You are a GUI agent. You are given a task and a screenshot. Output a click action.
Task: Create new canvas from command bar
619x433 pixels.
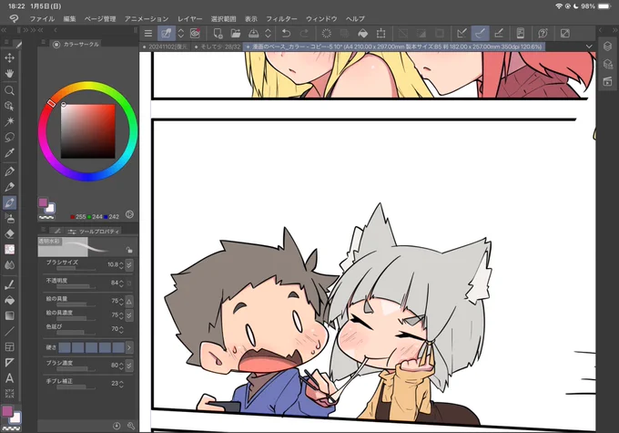tap(218, 34)
